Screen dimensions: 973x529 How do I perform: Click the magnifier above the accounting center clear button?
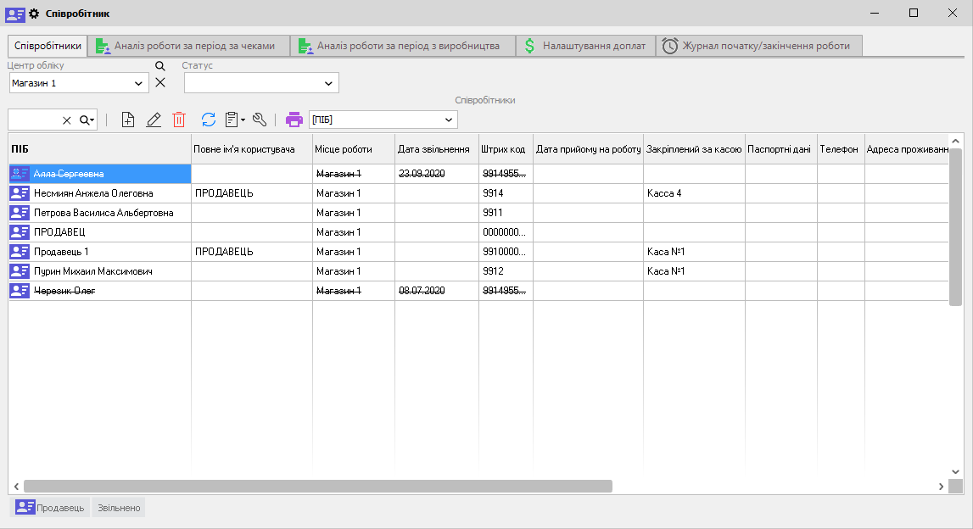[x=159, y=66]
